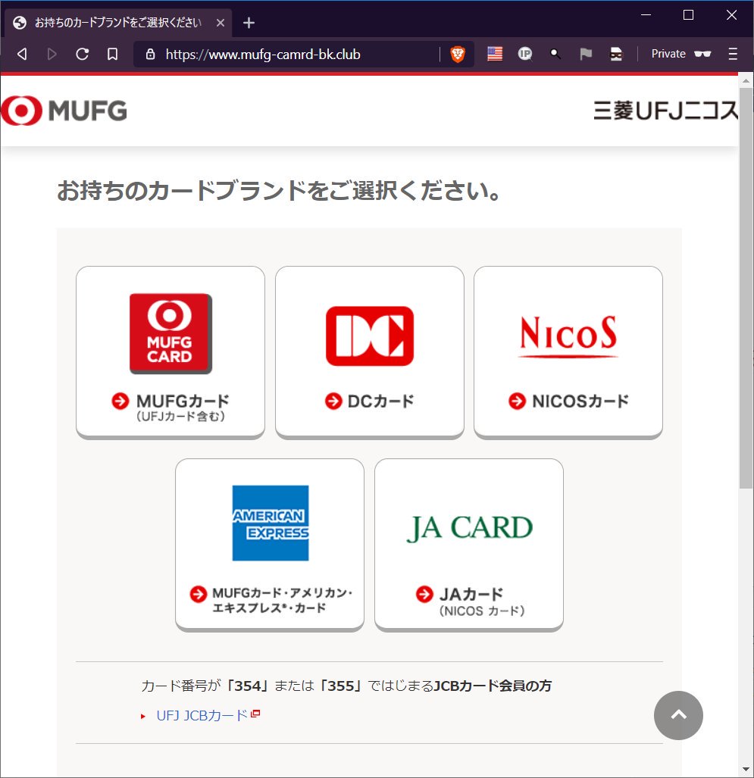
Task: Choose the NICOSカード option
Action: (x=568, y=352)
